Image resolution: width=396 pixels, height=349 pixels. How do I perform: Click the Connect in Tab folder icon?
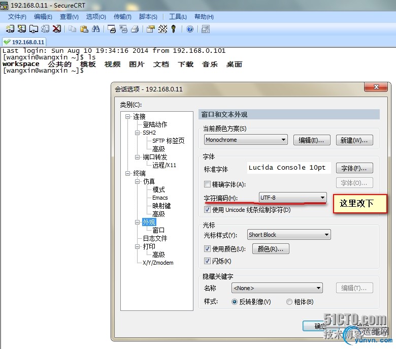[34, 29]
